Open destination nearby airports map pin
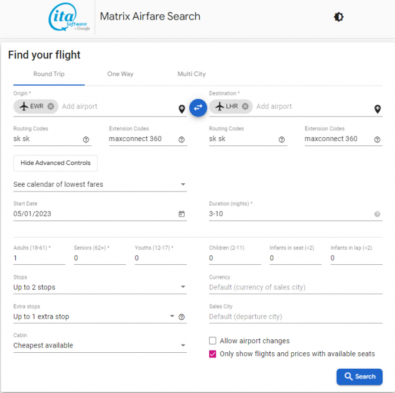 coord(377,109)
